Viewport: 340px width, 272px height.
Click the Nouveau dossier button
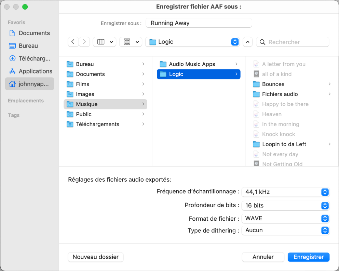(x=95, y=257)
